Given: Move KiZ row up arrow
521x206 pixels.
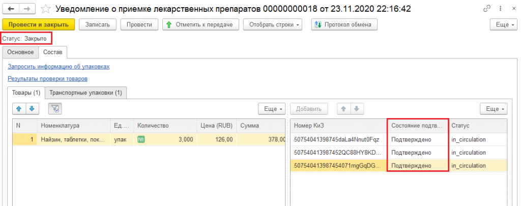Looking at the screenshot, I should [344, 109].
